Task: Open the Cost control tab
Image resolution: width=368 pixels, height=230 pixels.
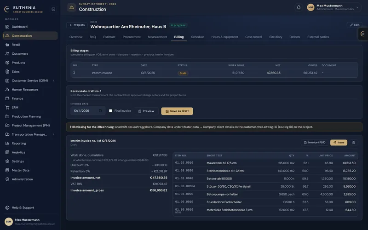Action: pyautogui.click(x=253, y=37)
